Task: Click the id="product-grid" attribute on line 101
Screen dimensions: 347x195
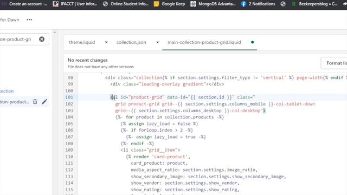Action: point(142,97)
